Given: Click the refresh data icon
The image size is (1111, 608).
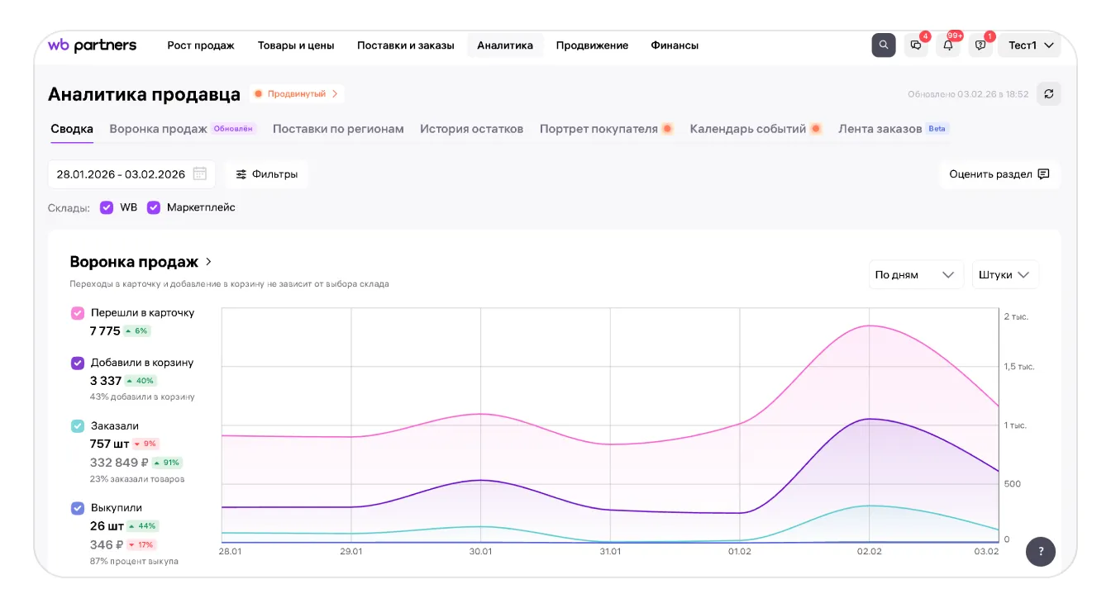Looking at the screenshot, I should click(x=1049, y=94).
